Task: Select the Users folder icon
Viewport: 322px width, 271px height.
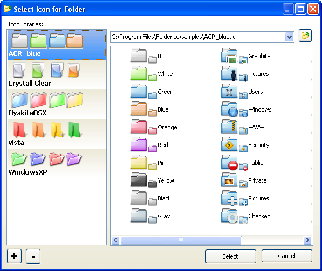Action: pyautogui.click(x=242, y=92)
